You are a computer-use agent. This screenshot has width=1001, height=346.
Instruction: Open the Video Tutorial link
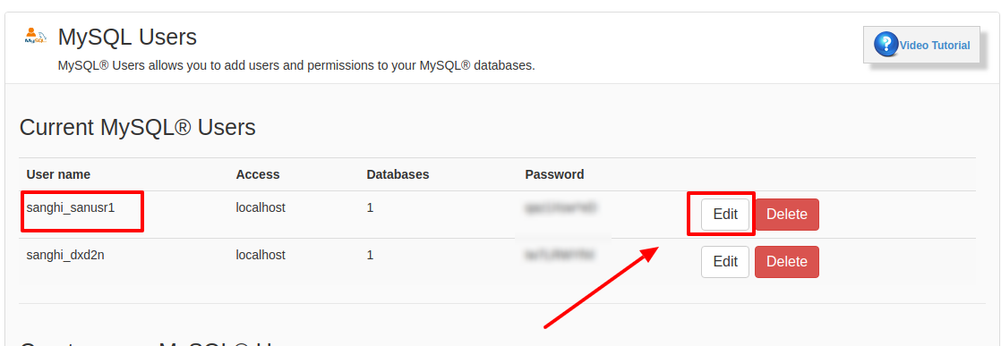coord(935,46)
